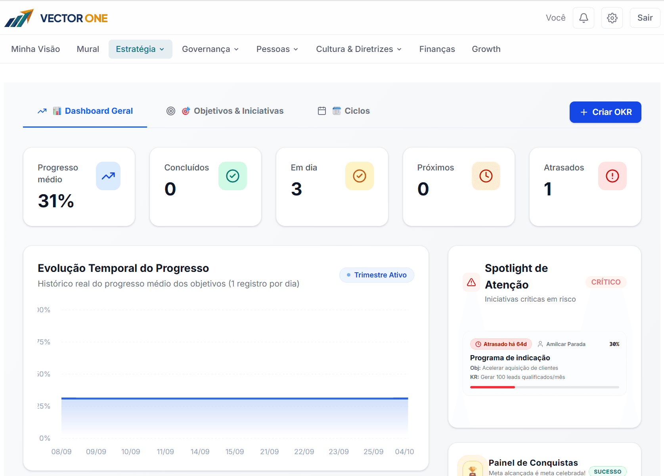Click the Painel de Conquistas trophy icon
Screen dimensions: 664x476
pyautogui.click(x=472, y=470)
